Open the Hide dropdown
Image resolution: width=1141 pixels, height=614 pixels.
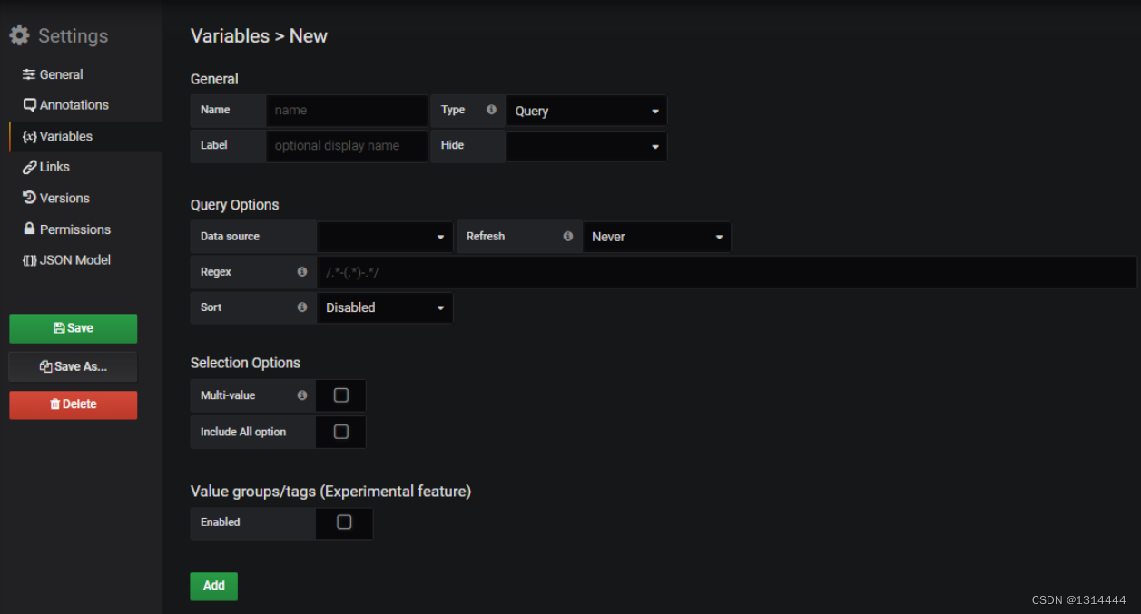point(586,146)
